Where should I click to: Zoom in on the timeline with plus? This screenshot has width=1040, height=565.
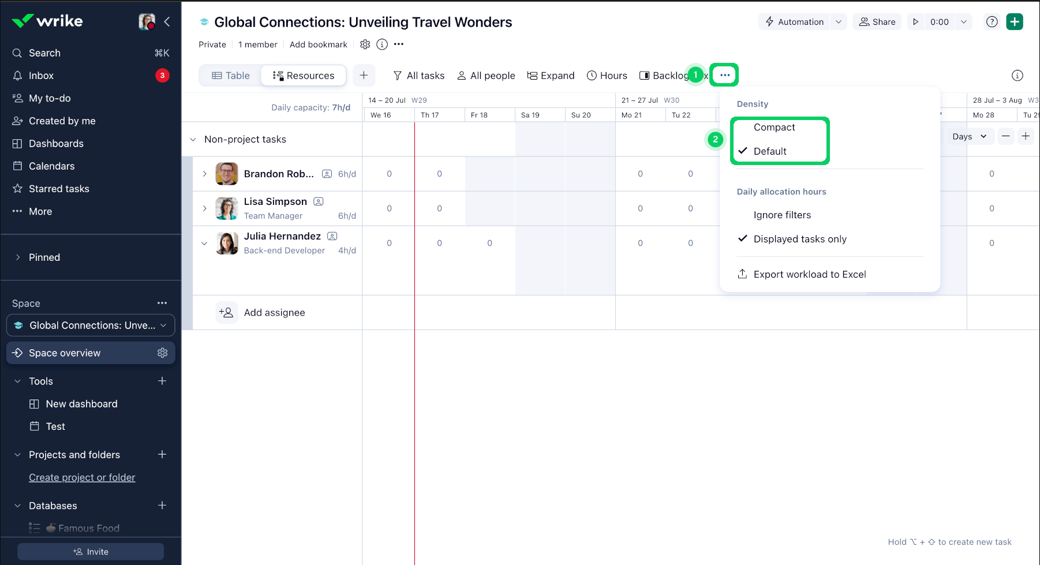1026,136
